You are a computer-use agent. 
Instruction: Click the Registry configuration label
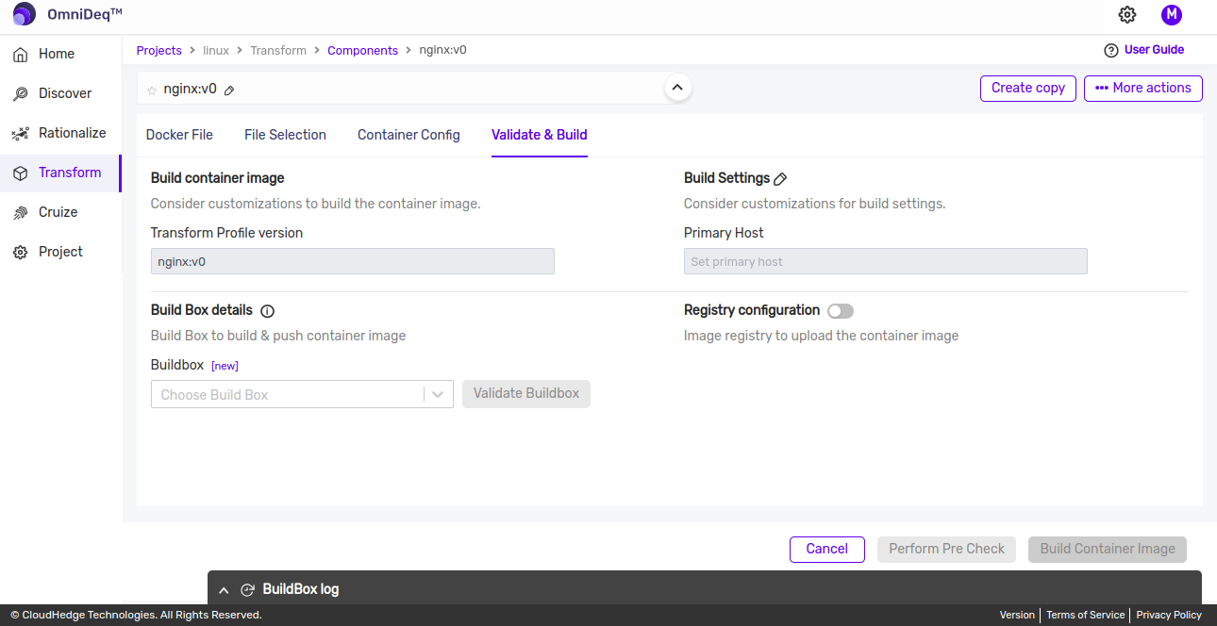752,310
